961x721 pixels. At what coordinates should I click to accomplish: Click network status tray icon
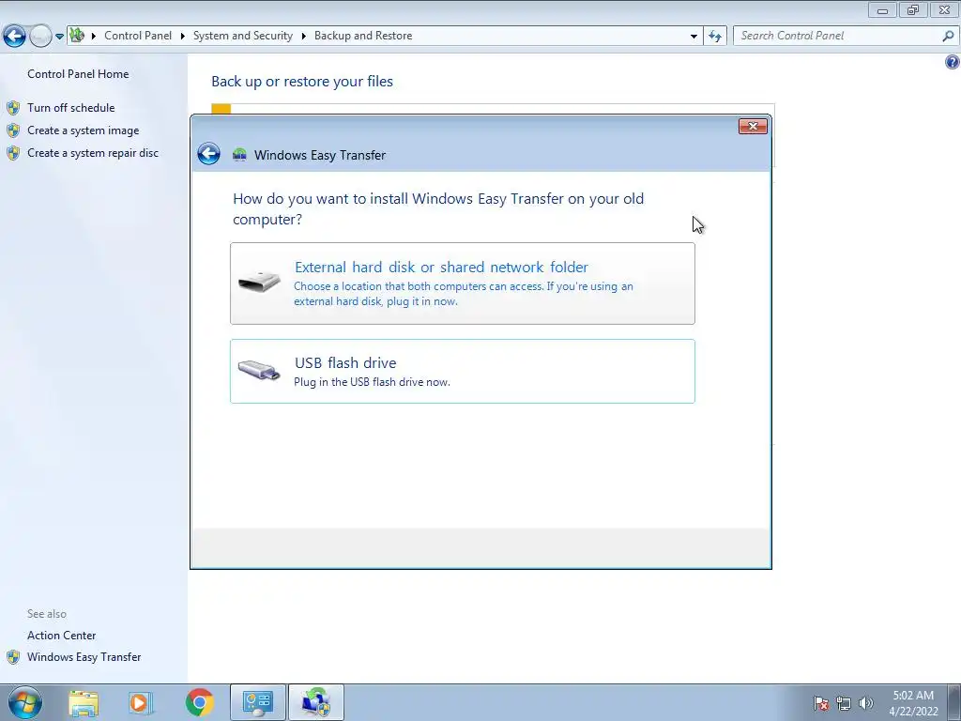click(844, 703)
